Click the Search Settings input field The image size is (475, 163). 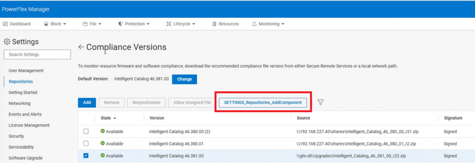37,55
